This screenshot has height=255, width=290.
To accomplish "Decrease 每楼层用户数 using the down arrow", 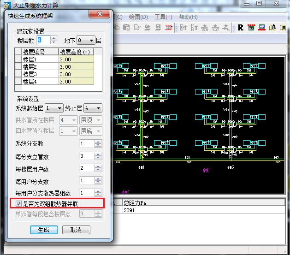I will click(x=97, y=171).
